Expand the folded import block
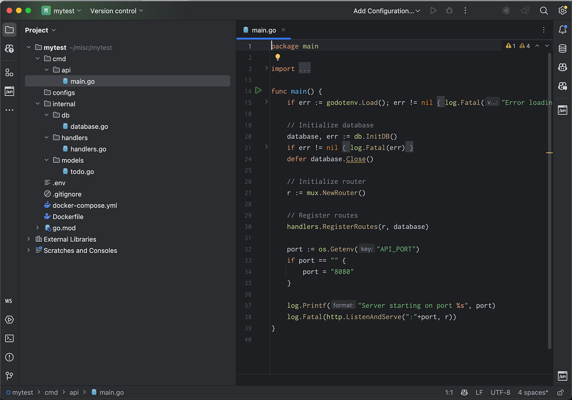This screenshot has height=400, width=572. click(305, 69)
